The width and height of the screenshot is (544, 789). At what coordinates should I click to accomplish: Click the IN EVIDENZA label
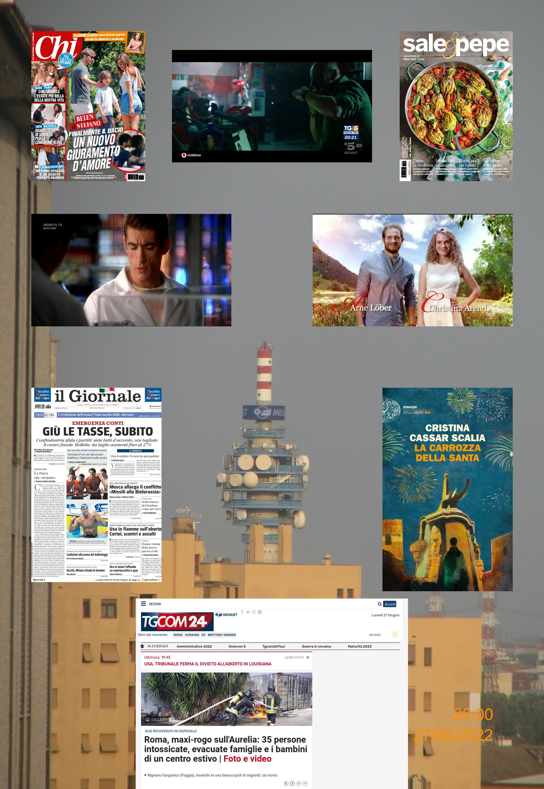coord(157,646)
